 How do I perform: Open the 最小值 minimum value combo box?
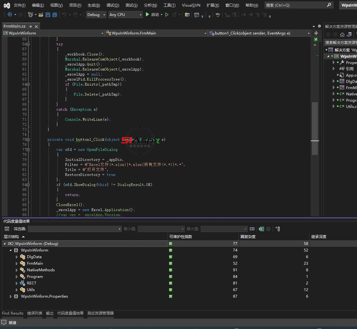[x=161, y=229]
